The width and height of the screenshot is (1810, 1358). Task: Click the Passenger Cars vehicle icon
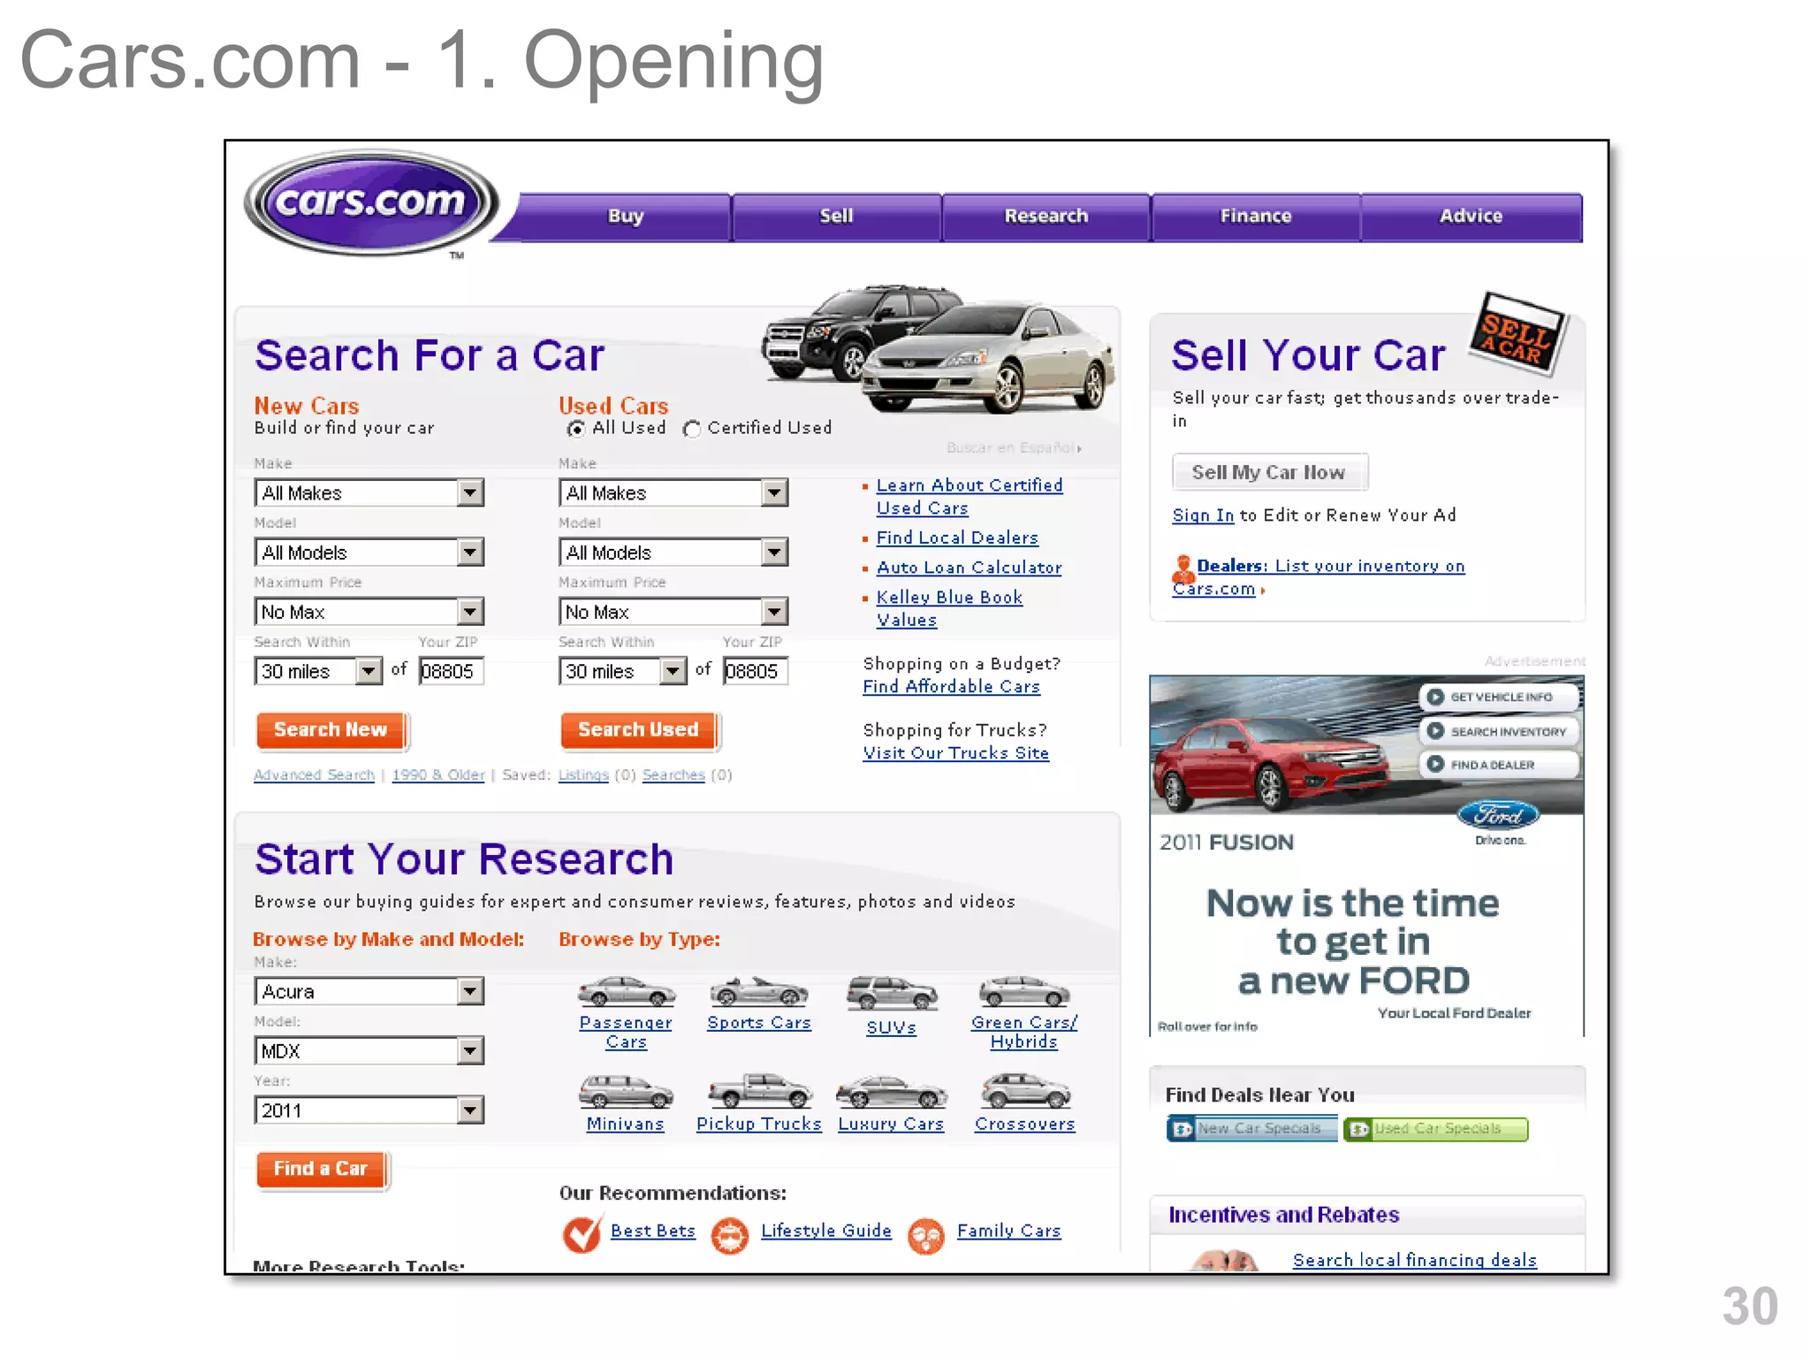click(626, 992)
